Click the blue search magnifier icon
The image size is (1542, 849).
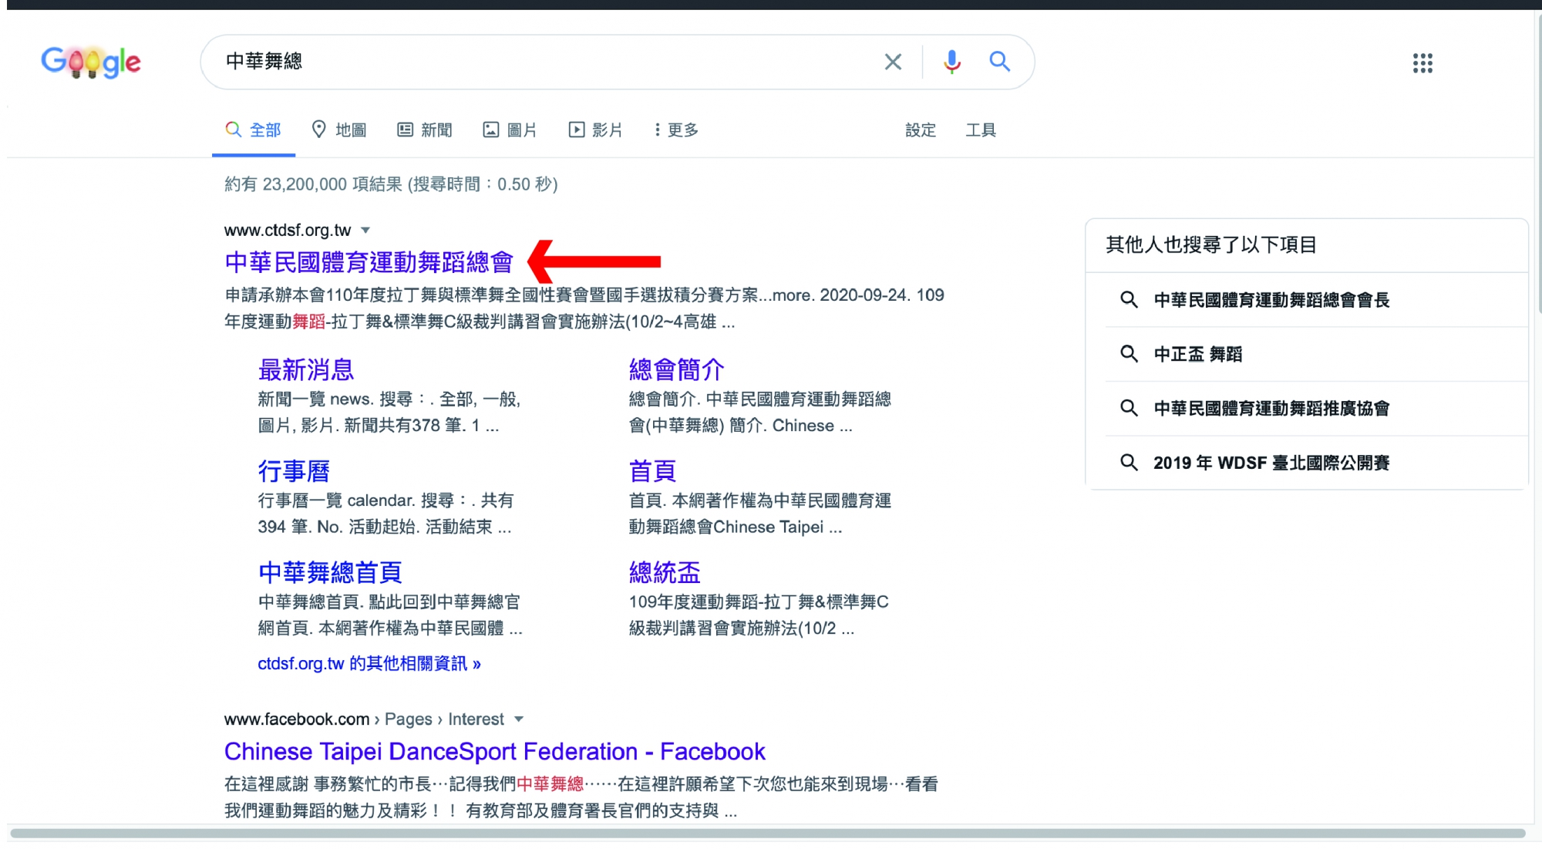tap(1000, 62)
